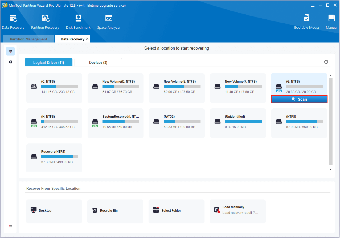Select the New Volume F: drive icon
The height and width of the screenshot is (238, 340).
218,86
